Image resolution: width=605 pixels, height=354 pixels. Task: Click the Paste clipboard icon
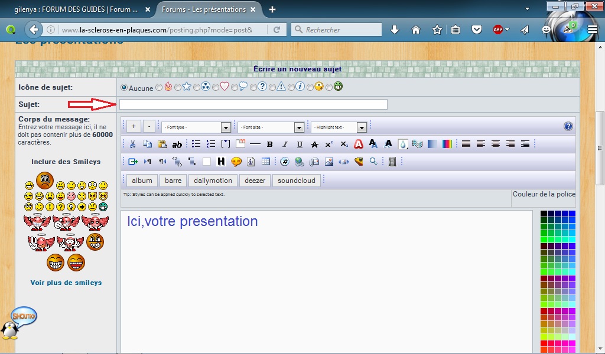pos(162,144)
